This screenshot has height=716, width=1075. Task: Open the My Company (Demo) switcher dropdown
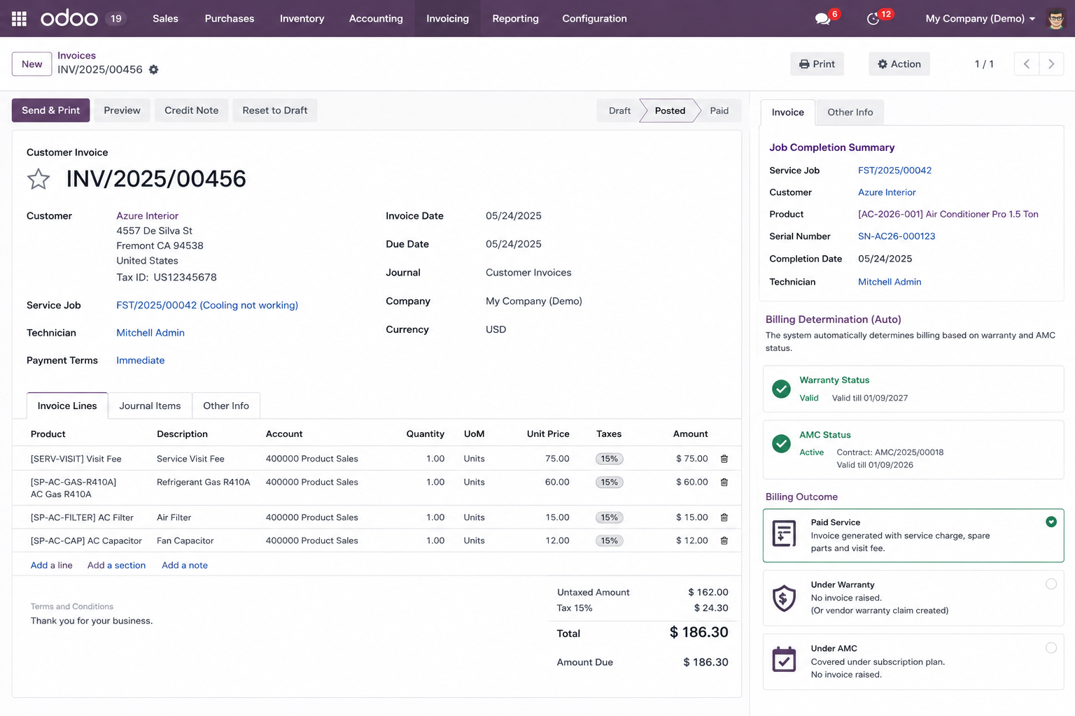point(980,18)
